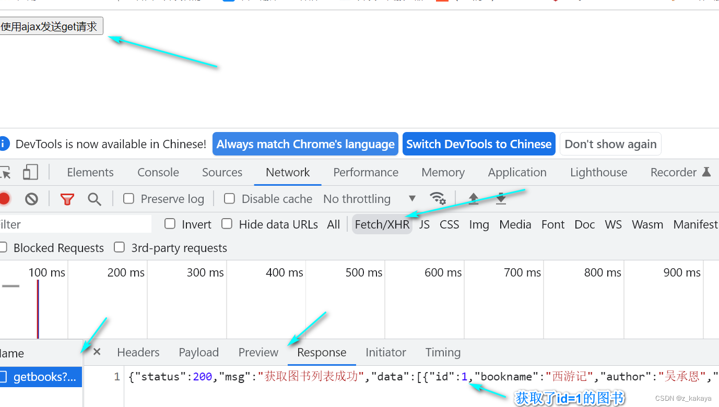This screenshot has width=719, height=407.
Task: Click Switch DevTools to Chinese
Action: pyautogui.click(x=479, y=144)
